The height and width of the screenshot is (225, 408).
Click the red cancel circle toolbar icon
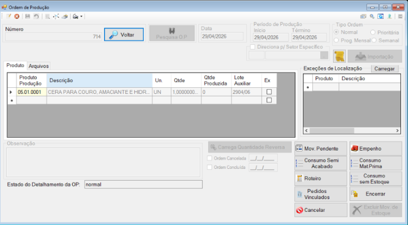17,16
